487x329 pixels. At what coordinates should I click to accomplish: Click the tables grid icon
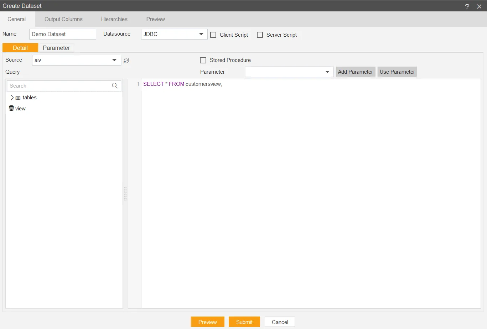18,98
